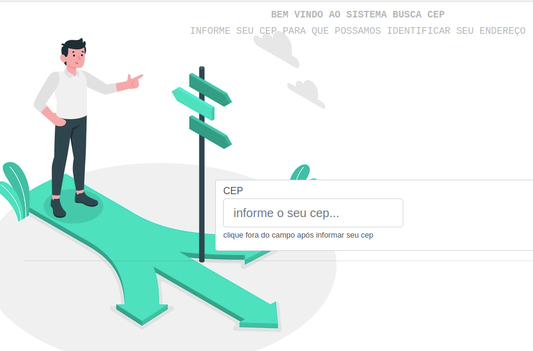Click the "INFORME SEU CEP PARA QUE POSSAMOS" subtitle
The width and height of the screenshot is (533, 351).
click(x=286, y=31)
